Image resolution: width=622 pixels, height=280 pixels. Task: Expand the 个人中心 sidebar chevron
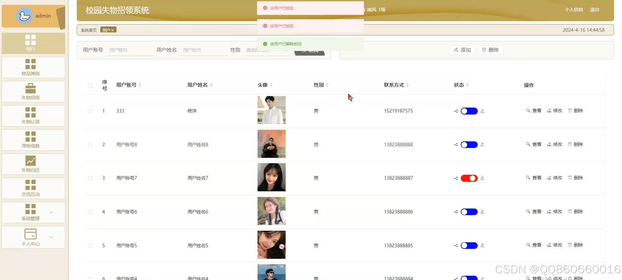pyautogui.click(x=51, y=237)
